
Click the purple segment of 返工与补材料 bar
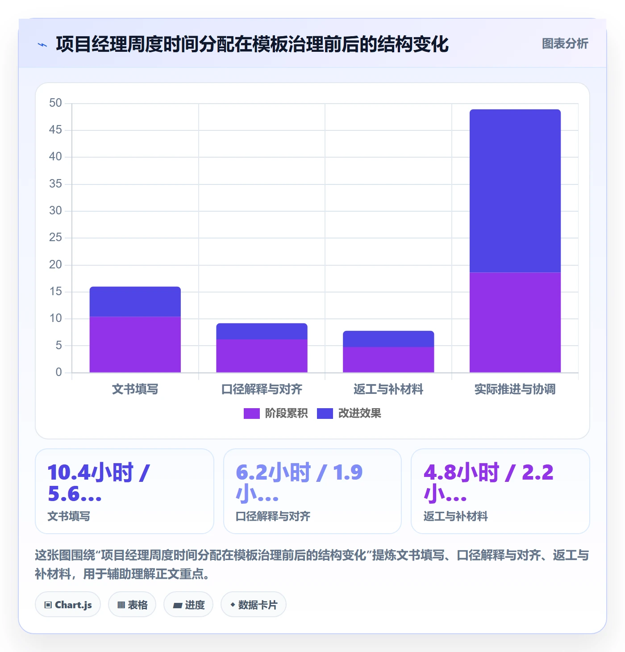pos(388,359)
